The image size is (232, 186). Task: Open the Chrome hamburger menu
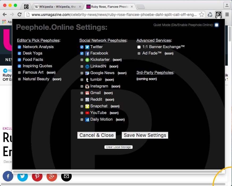pos(227,15)
